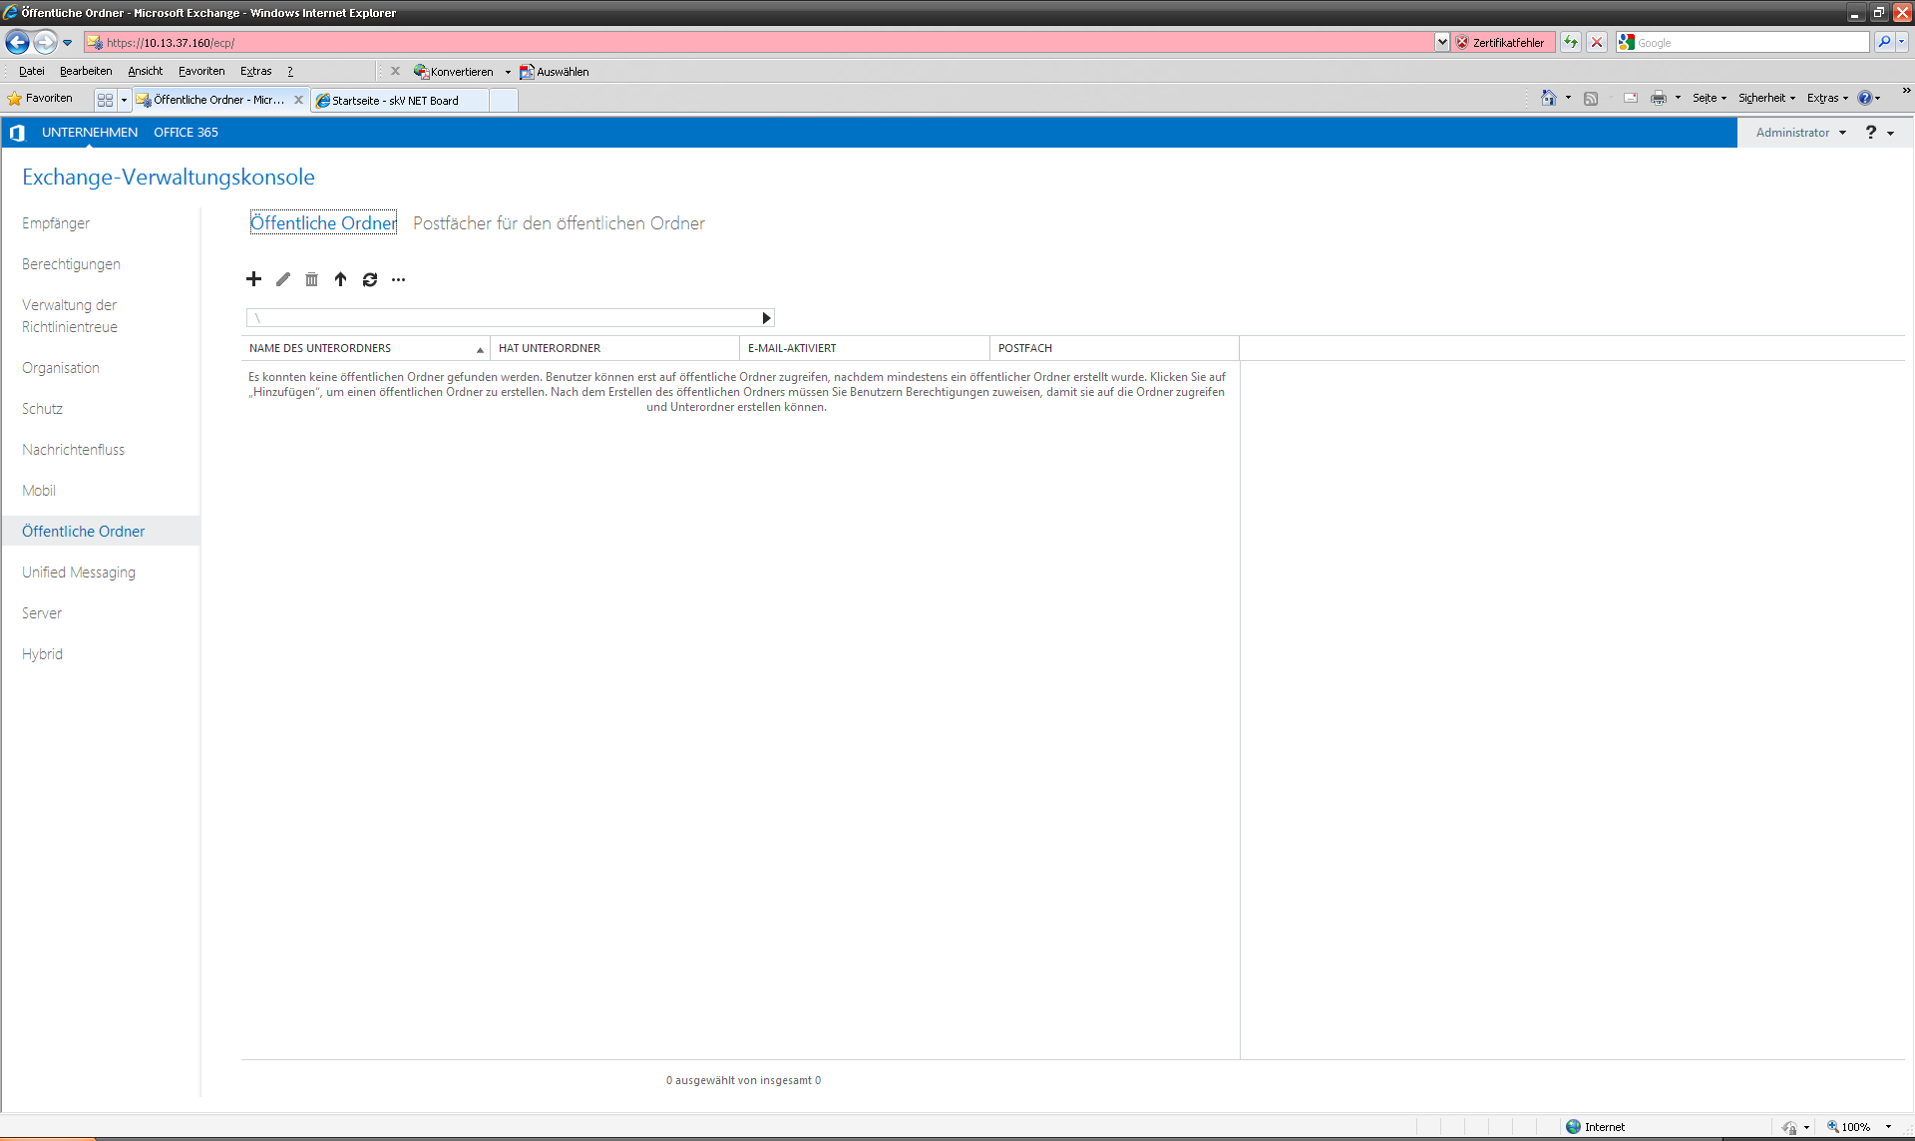Click the folder path go arrow

(x=766, y=318)
